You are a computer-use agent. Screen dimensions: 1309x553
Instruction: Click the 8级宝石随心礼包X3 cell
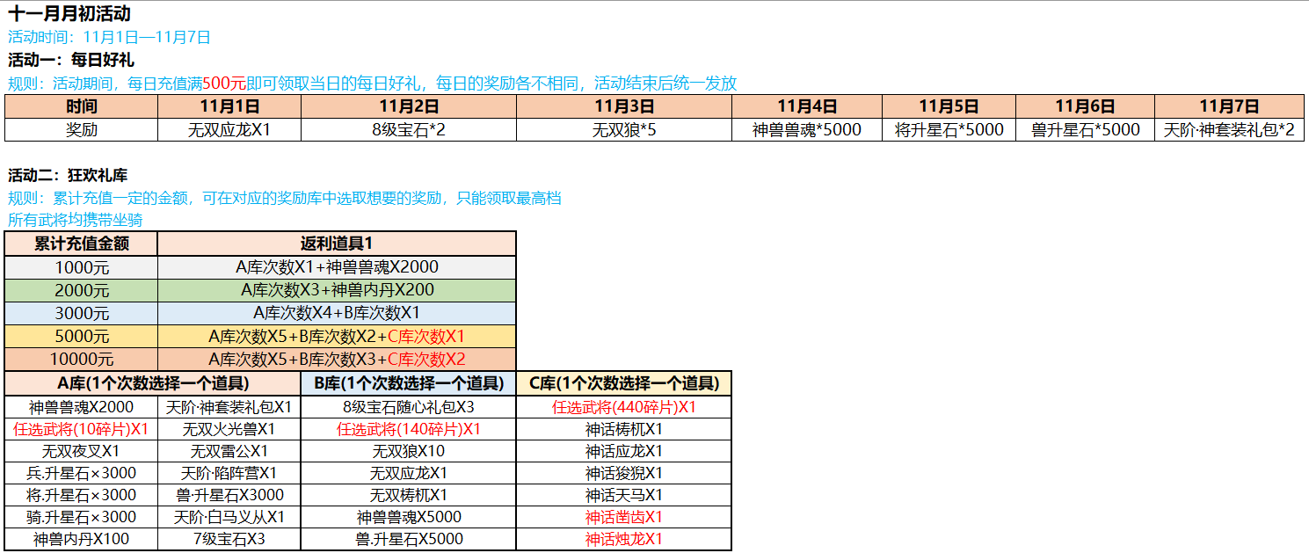point(409,407)
